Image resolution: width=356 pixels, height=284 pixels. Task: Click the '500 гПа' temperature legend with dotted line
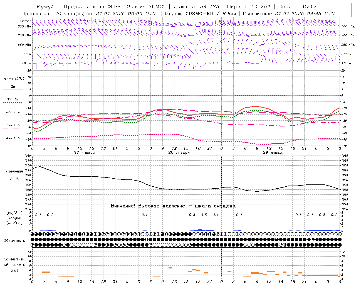[x=13, y=138]
